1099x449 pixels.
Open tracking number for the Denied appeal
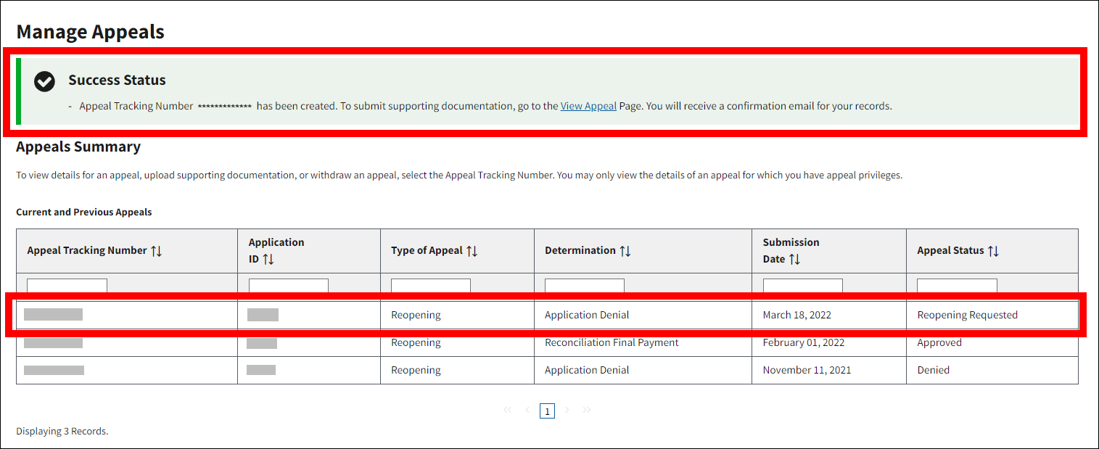tap(54, 371)
